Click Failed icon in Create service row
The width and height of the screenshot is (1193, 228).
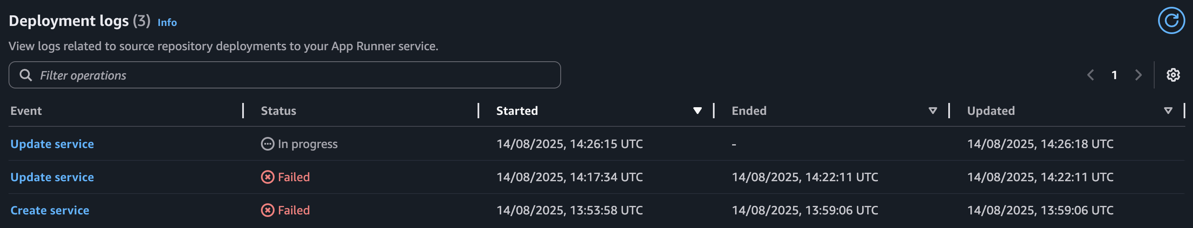[x=267, y=211]
